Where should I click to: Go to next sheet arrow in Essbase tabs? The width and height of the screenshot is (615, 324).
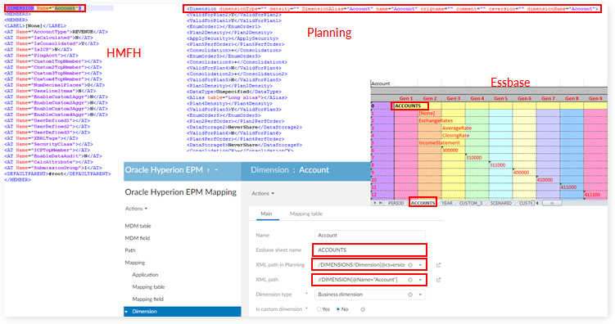(375, 203)
